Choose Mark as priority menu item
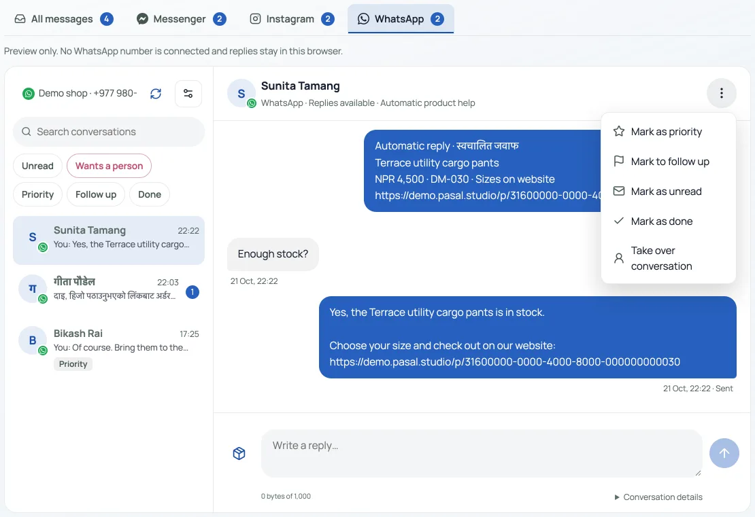The image size is (755, 517). click(668, 131)
